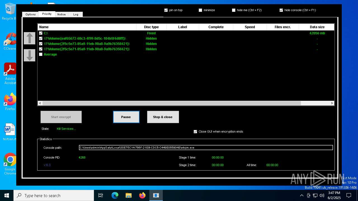Viewport: 358px width, 201px height.
Task: Check the Average row checkbox
Action: pyautogui.click(x=41, y=54)
